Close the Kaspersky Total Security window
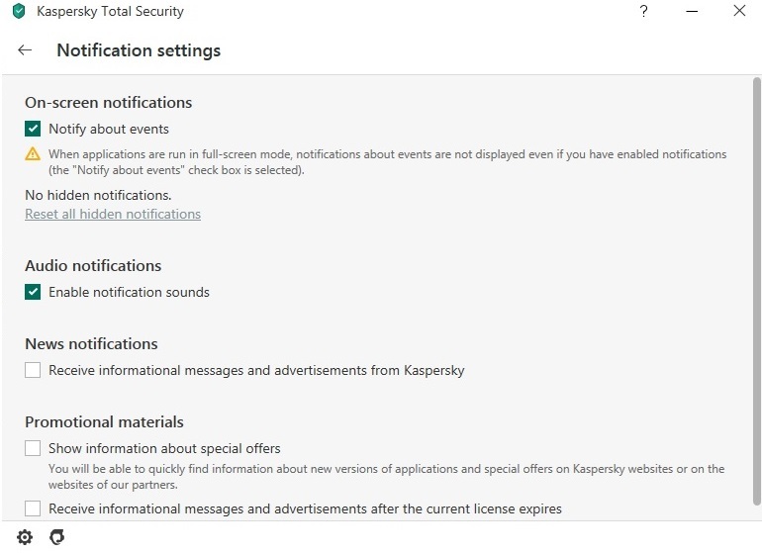This screenshot has height=553, width=762. tap(739, 12)
